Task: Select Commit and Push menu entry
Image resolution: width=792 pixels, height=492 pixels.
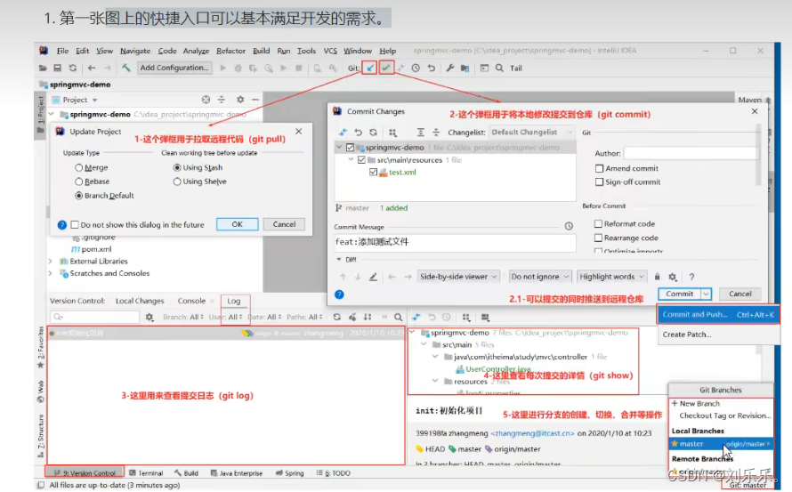Action: (717, 314)
